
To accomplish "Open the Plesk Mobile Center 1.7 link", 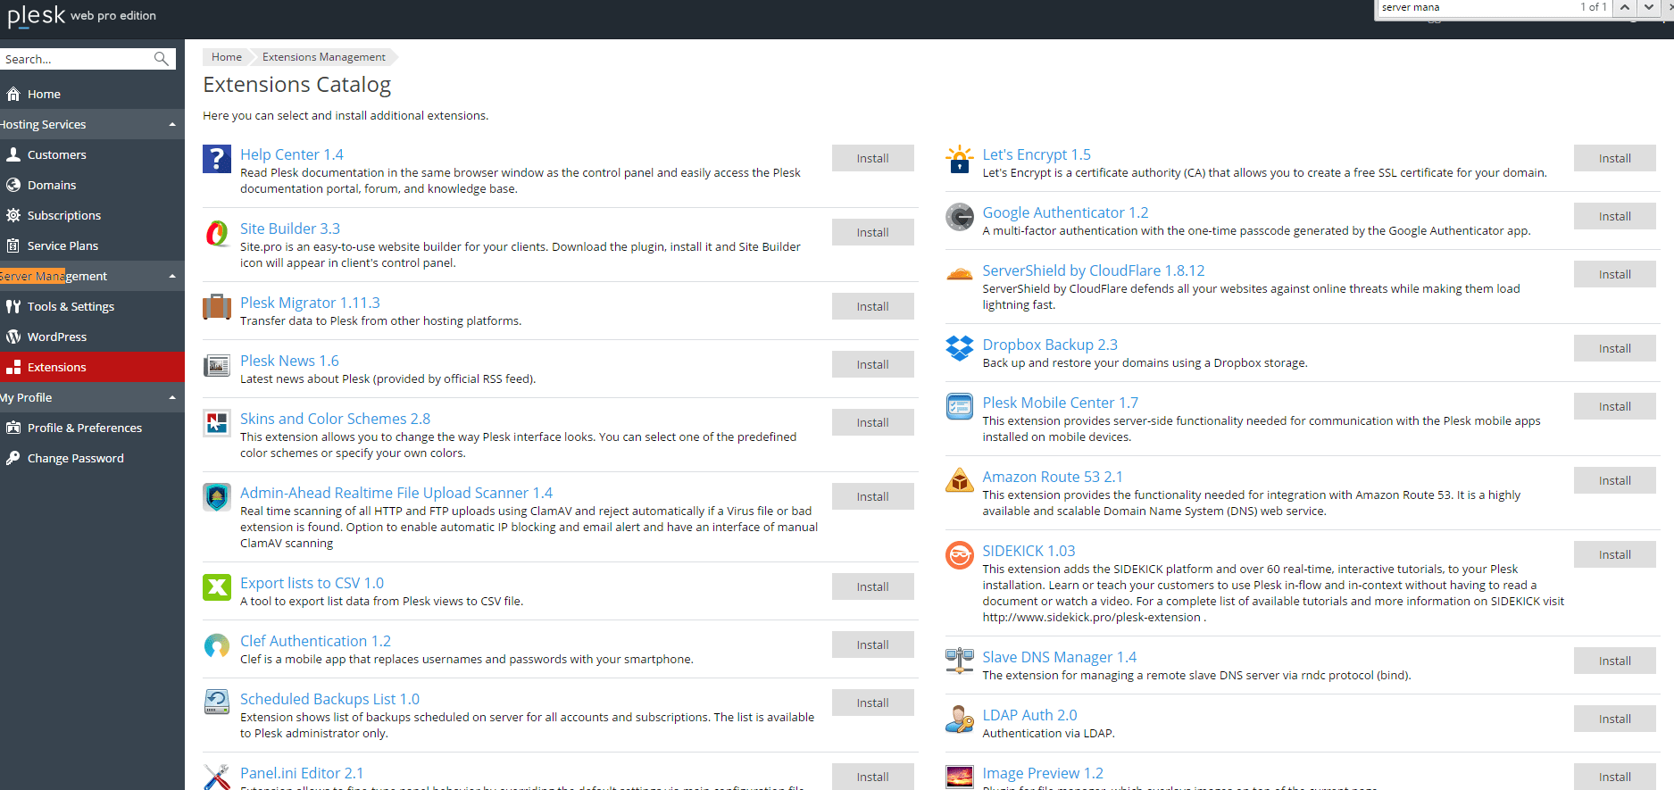I will click(1060, 403).
